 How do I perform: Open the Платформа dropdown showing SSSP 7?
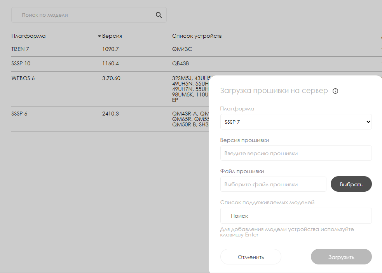tap(296, 122)
